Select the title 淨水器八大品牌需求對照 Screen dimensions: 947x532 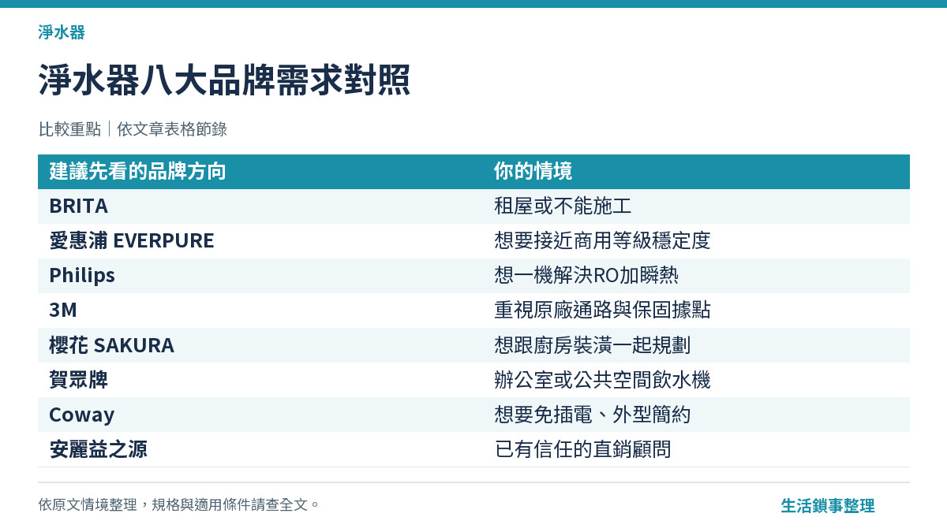tap(224, 80)
